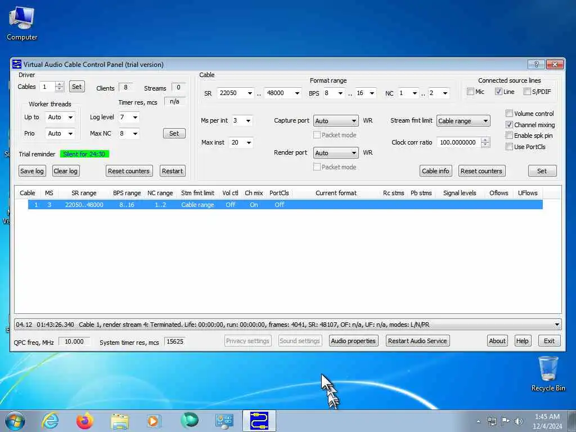Click the cable Reset counters button
The height and width of the screenshot is (432, 576).
[x=481, y=171]
